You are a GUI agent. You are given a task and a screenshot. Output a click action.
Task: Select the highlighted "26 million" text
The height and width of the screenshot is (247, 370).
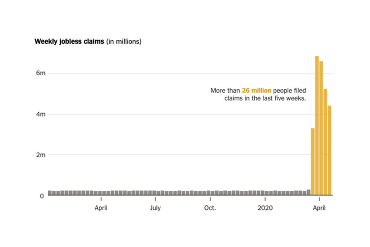pyautogui.click(x=257, y=90)
